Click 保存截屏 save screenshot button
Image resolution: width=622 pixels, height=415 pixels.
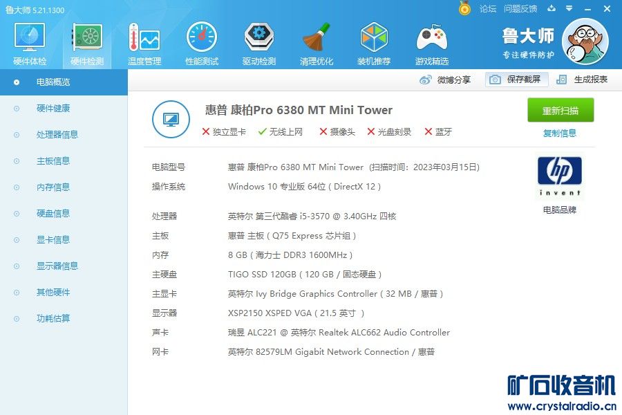pyautogui.click(x=516, y=80)
